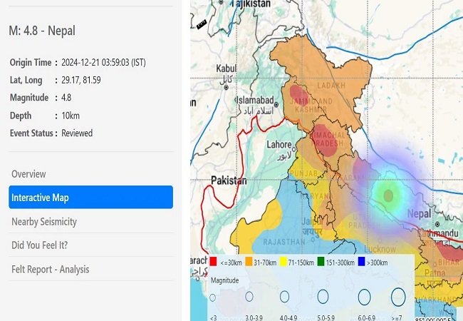Click the blue >300km depth swatch
Image resolution: width=463 pixels, height=321 pixels.
(x=361, y=262)
